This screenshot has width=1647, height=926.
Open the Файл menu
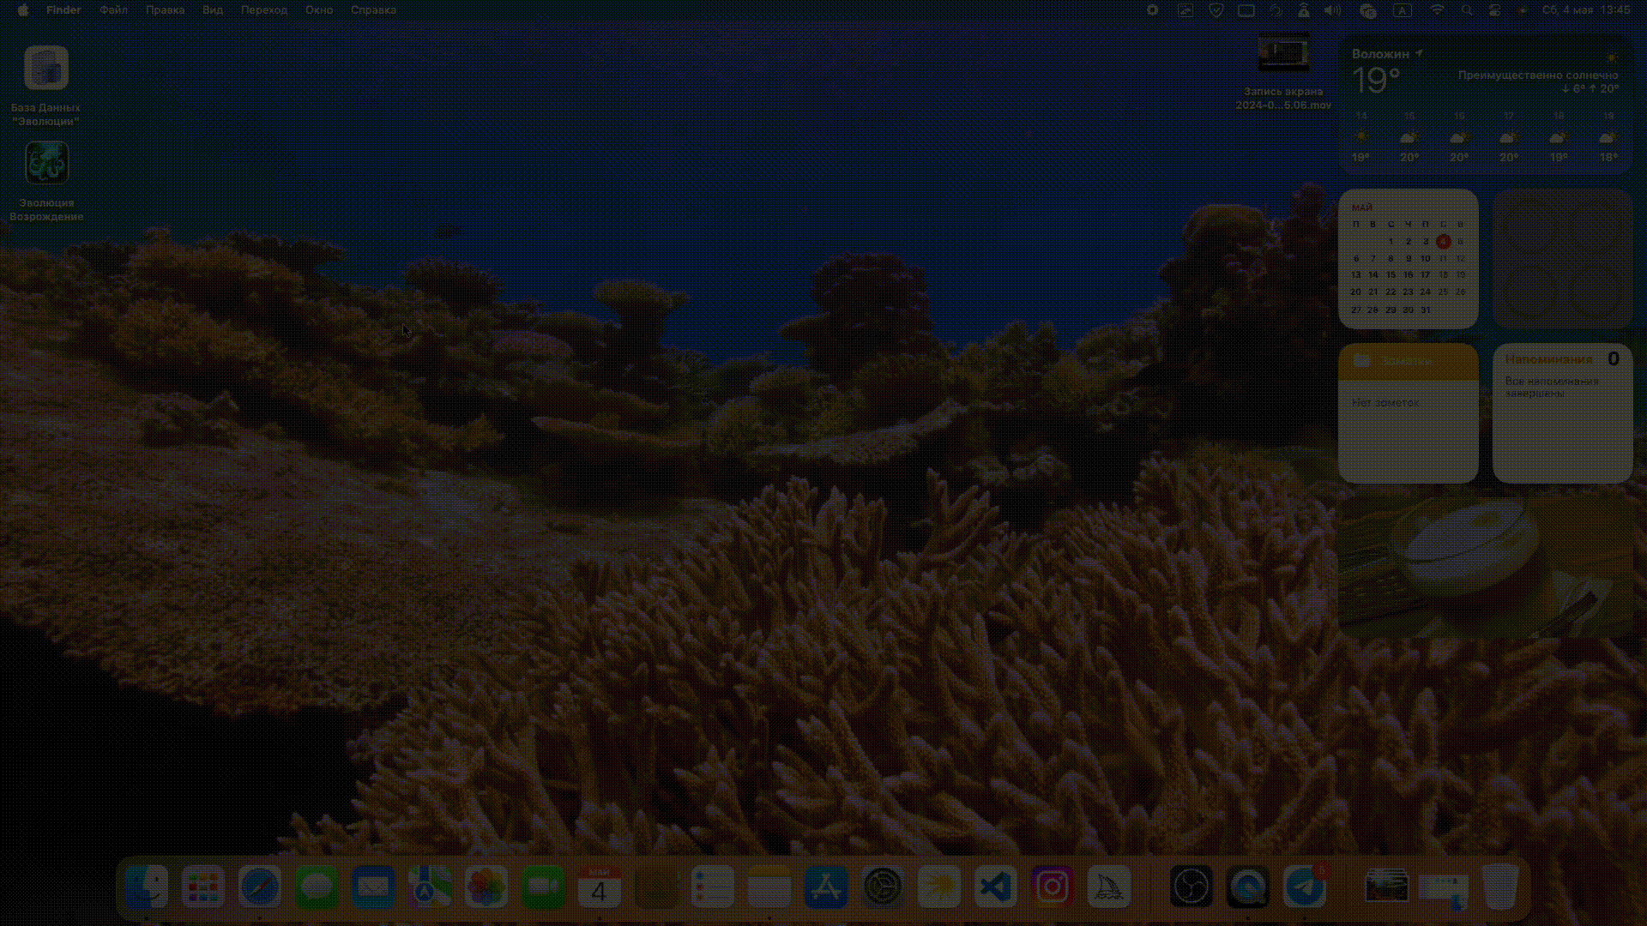coord(113,10)
